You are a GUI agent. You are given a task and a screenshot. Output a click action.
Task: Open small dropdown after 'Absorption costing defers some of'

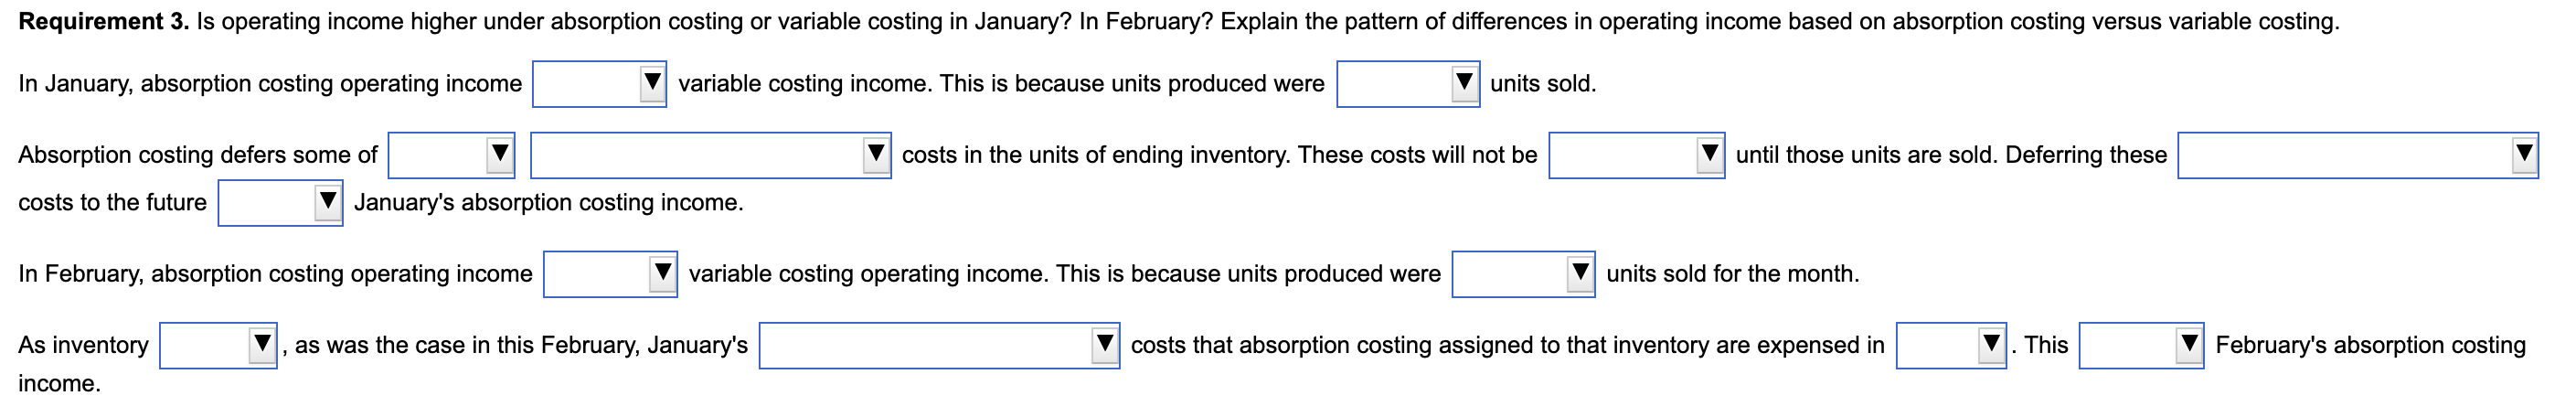coord(451,155)
